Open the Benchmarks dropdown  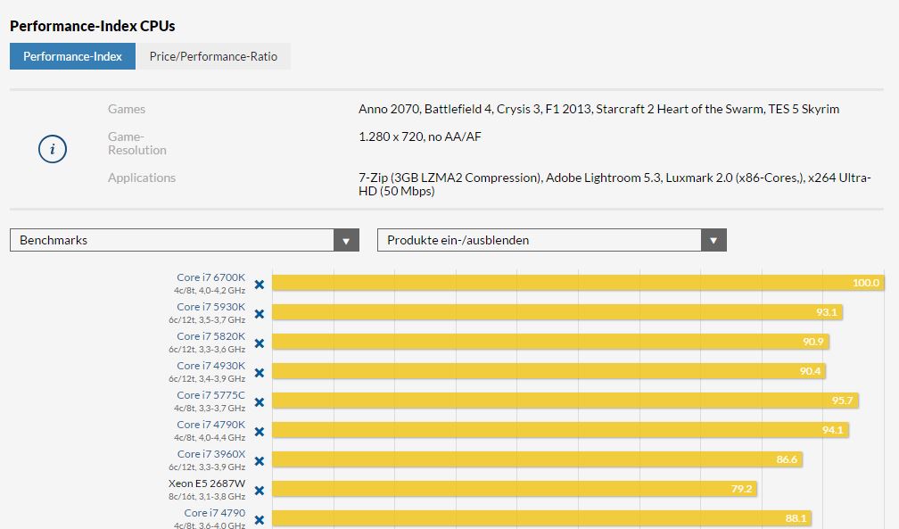coord(184,240)
